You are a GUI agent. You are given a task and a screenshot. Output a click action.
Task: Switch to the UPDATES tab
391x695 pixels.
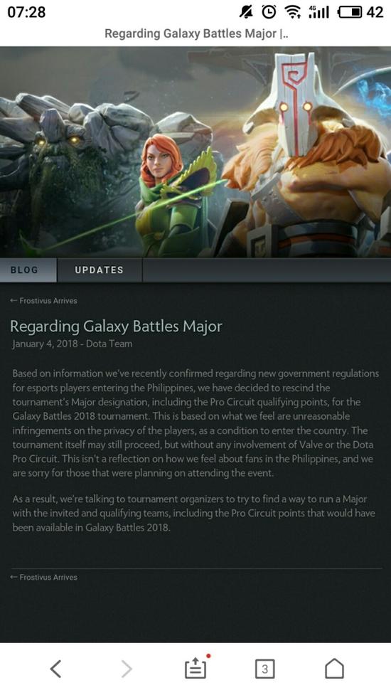(x=100, y=270)
